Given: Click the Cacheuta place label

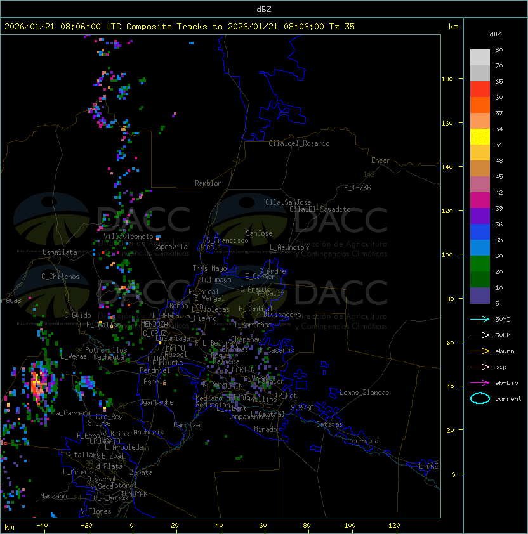Looking at the screenshot, I should point(109,357).
